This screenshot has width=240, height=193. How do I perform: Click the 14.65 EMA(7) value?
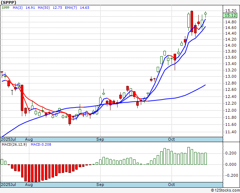84,8
